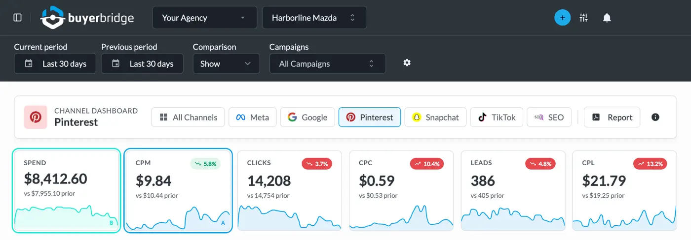Image resolution: width=691 pixels, height=240 pixels.
Task: Open the Current period date picker
Action: (55, 63)
